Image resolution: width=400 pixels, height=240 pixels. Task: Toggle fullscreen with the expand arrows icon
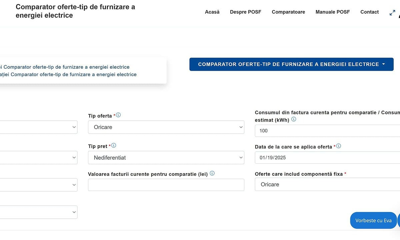tap(392, 13)
